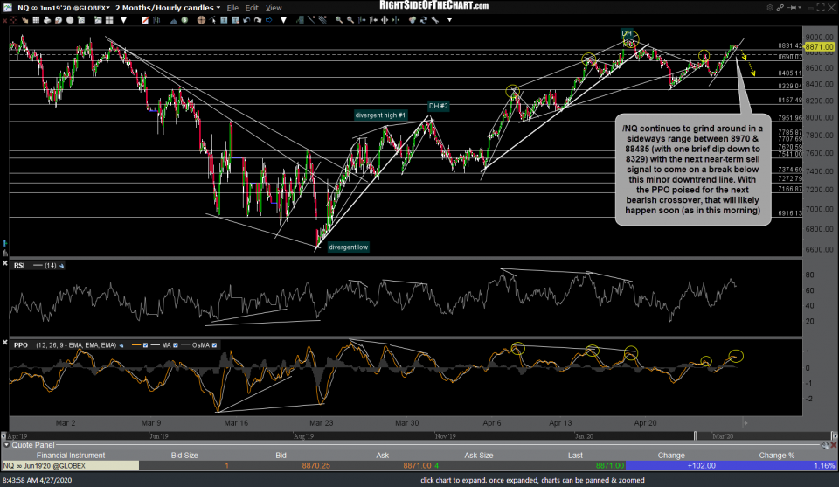Screen dimensions: 839x487
Task: Click the red crosshair toolbar icon
Action: point(13,20)
